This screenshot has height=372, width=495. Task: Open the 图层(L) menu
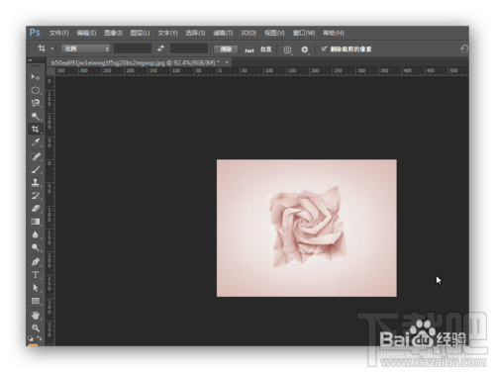140,33
